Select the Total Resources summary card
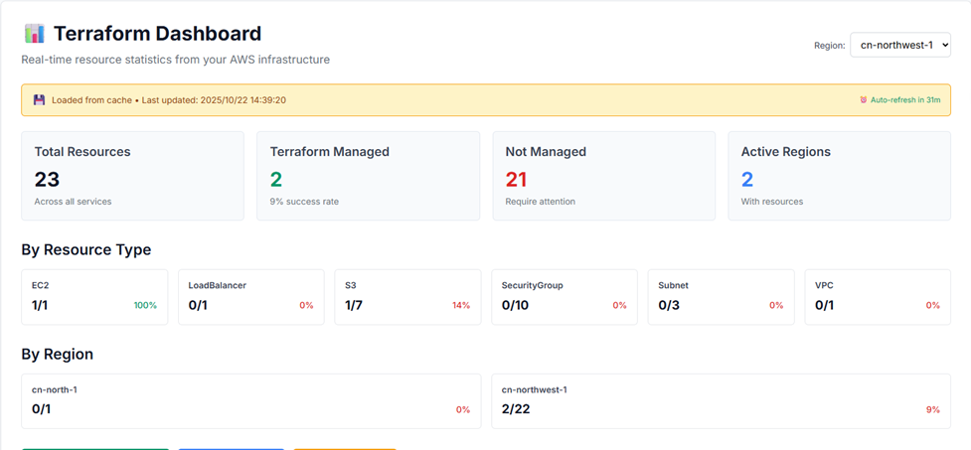 coord(132,176)
